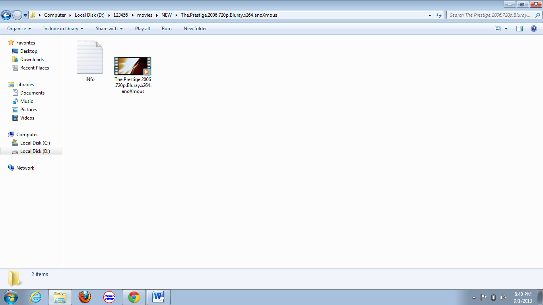Click Burn in the toolbar
The height and width of the screenshot is (305, 543).
pos(167,29)
